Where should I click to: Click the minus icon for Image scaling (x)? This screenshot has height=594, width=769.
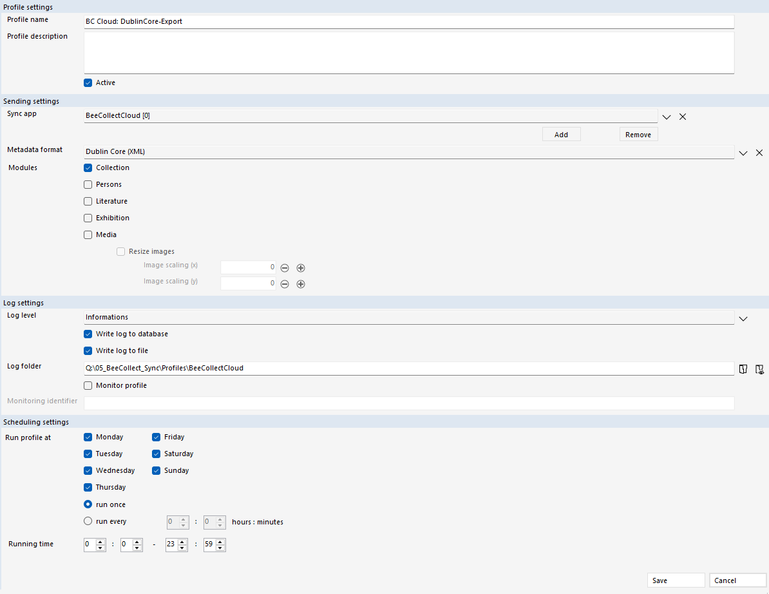click(x=285, y=267)
